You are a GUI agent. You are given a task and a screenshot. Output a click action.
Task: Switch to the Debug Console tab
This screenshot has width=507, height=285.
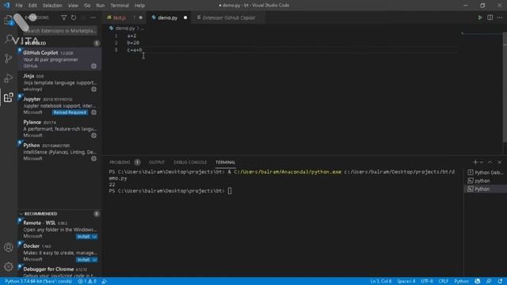190,162
